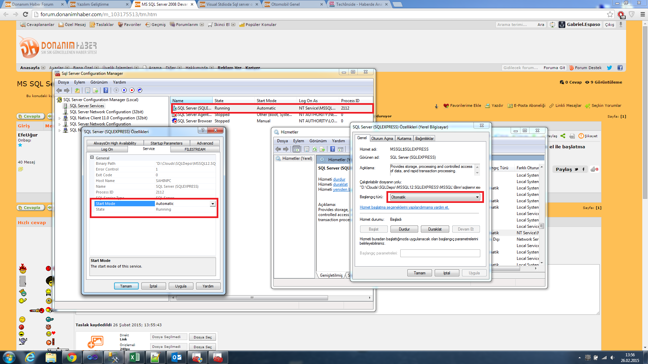
Task: Click the Facebook icon in forum header
Action: point(620,68)
